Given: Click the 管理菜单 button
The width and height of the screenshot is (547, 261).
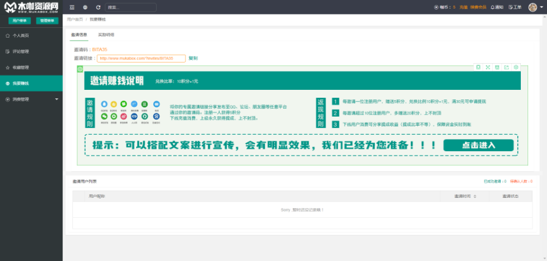Looking at the screenshot, I should (46, 21).
